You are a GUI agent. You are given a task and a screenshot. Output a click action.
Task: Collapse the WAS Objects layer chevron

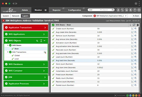point(45,41)
